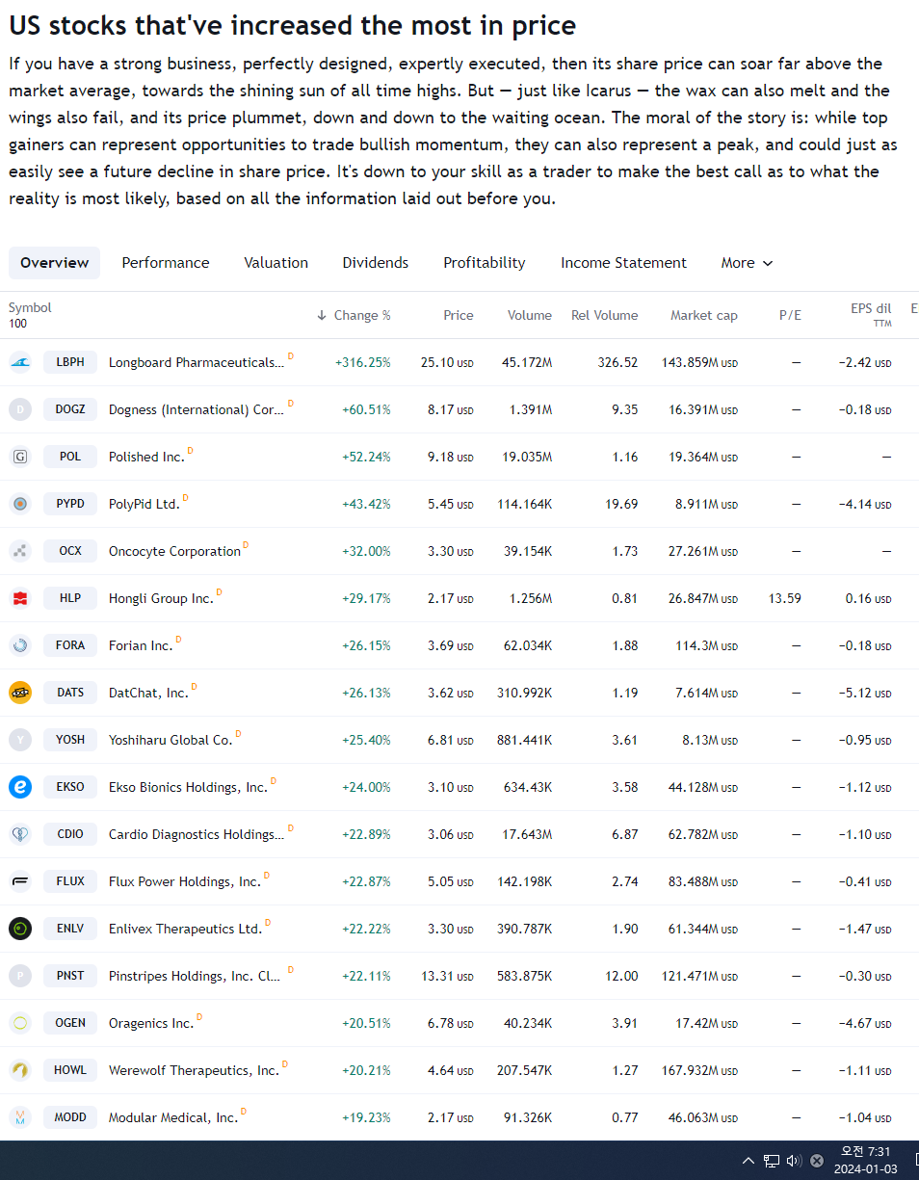Image resolution: width=919 pixels, height=1180 pixels.
Task: Sort by Rel Volume column header
Action: point(604,315)
